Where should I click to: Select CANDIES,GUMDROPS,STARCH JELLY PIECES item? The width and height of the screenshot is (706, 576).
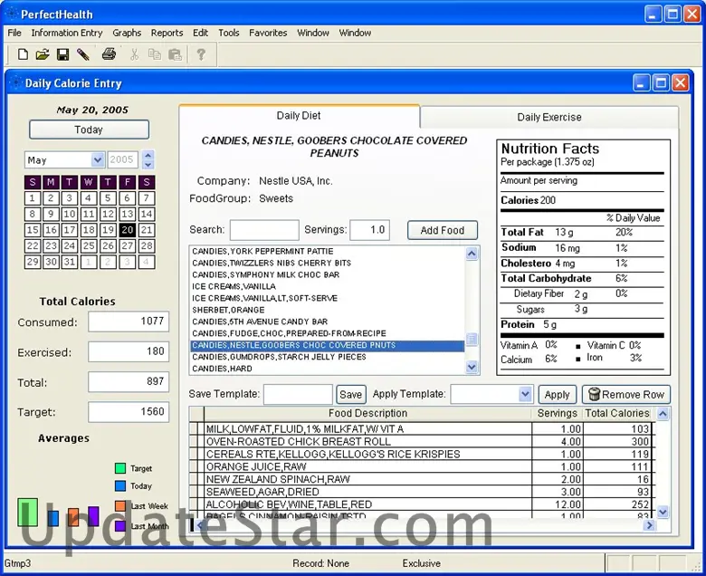coord(328,357)
